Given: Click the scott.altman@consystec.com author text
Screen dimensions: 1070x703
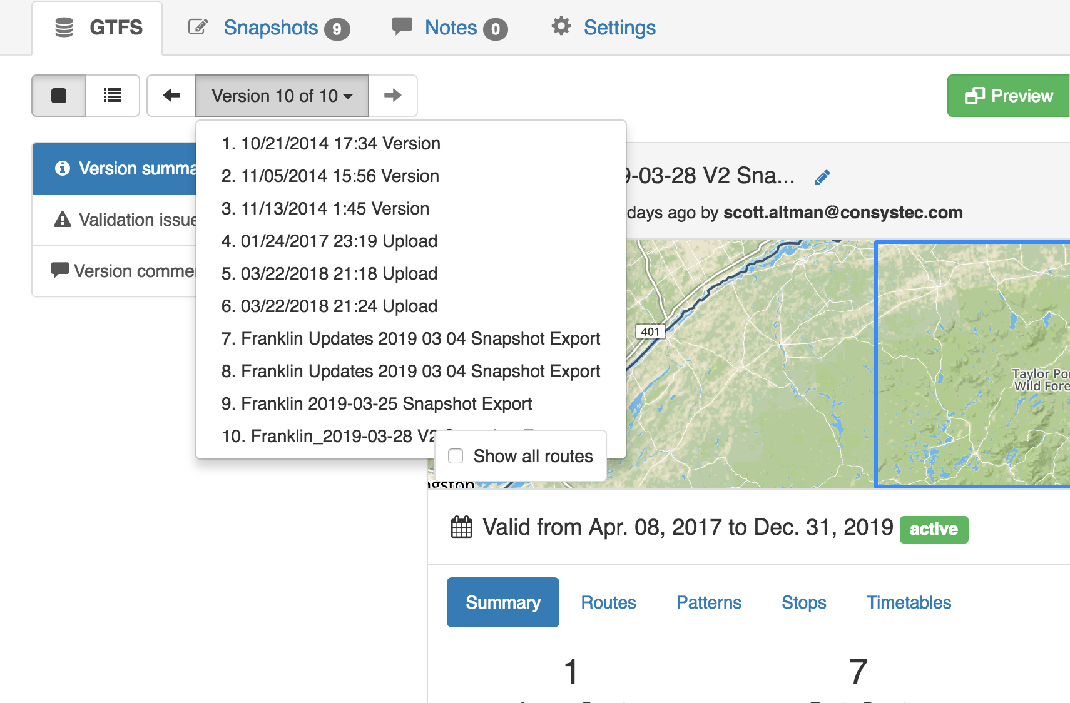Looking at the screenshot, I should click(x=843, y=213).
